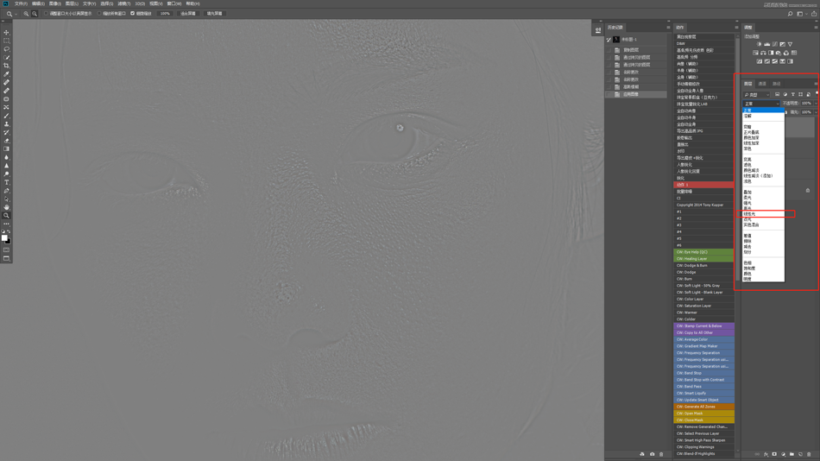Click the background color swatch
The height and width of the screenshot is (461, 820).
pyautogui.click(x=9, y=242)
